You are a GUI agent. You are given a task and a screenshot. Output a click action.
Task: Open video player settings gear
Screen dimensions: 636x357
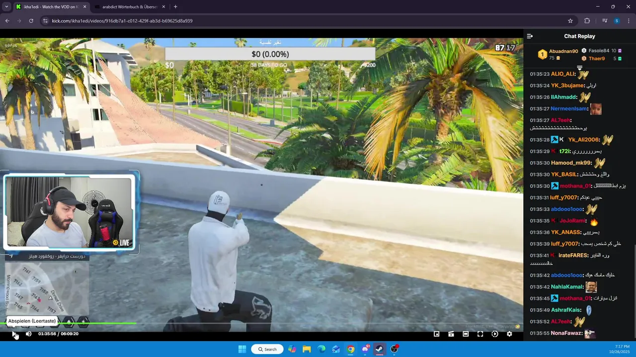click(509, 334)
